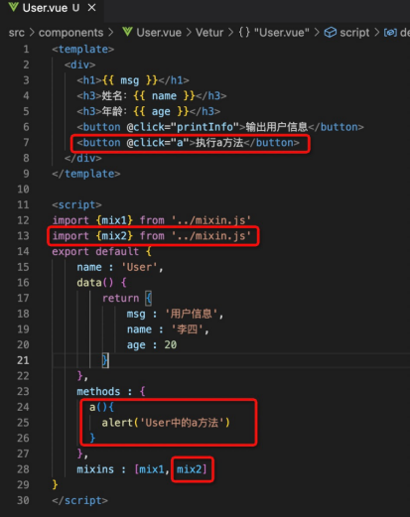Viewport: 410px width, 517px height.
Task: Click the return keyword on line 17
Action: [120, 298]
